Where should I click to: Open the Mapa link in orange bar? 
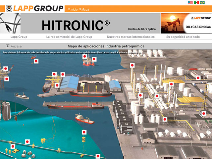pyautogui.click(x=84, y=9)
